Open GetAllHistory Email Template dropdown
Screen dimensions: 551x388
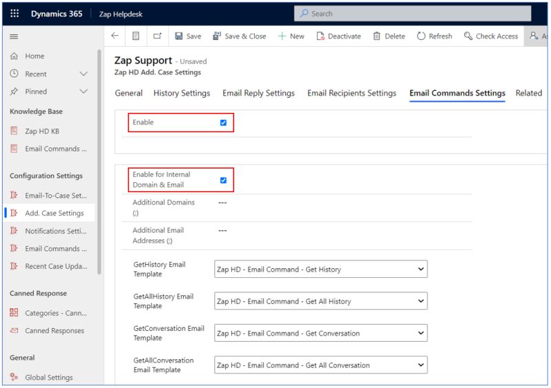click(x=321, y=301)
